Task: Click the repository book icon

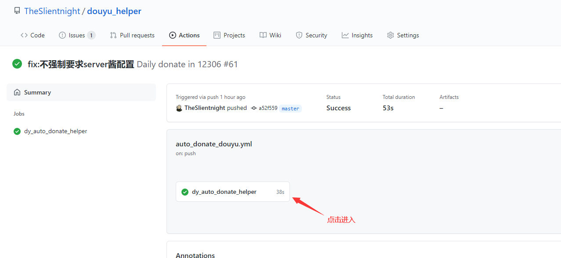Action: tap(17, 11)
